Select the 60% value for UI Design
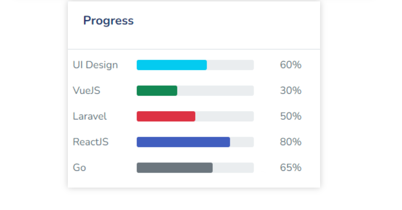 [291, 65]
